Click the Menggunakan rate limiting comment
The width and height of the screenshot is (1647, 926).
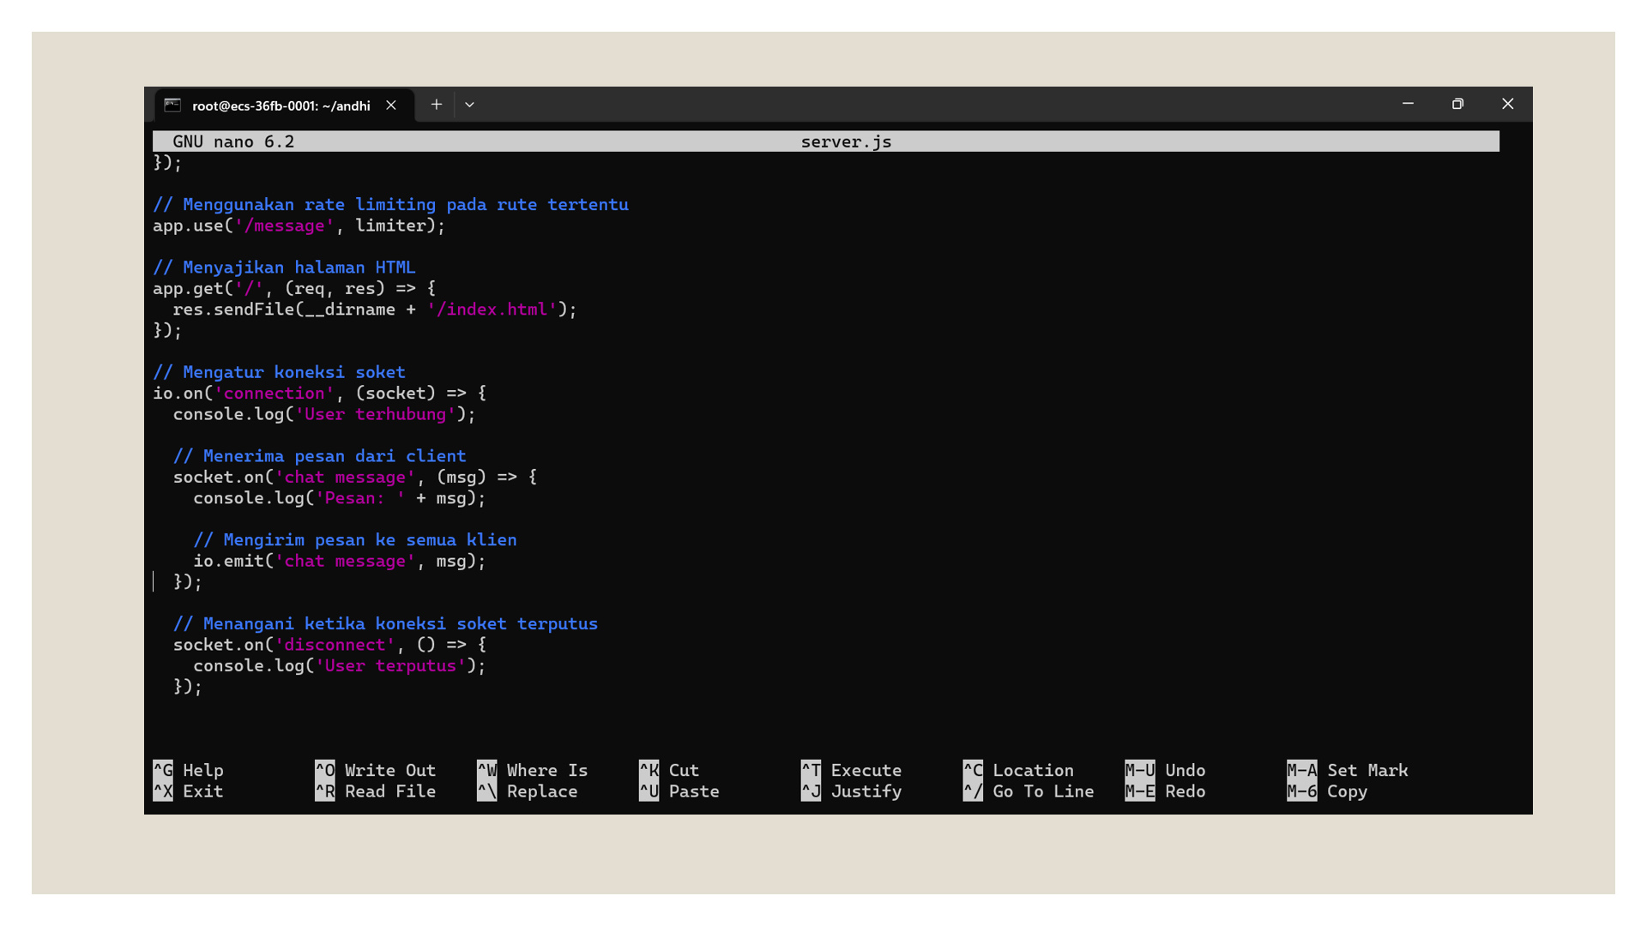click(390, 205)
